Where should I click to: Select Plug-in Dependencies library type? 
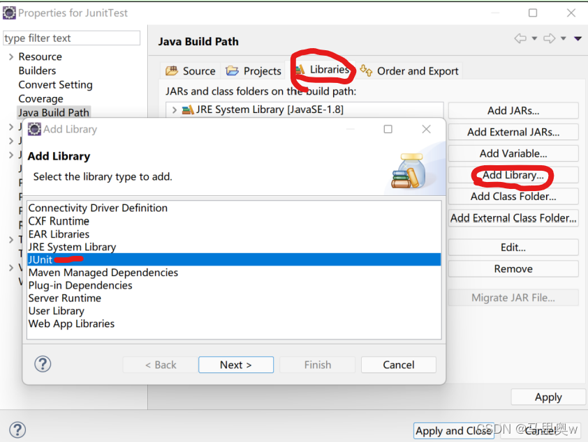pos(80,285)
